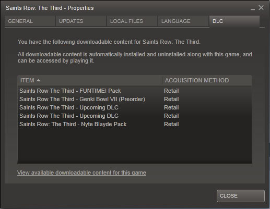Select the DLC tab

pyautogui.click(x=234, y=21)
